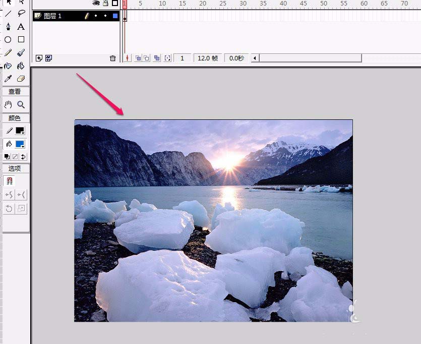Select the Eraser tool
The image size is (421, 344).
(x=21, y=79)
